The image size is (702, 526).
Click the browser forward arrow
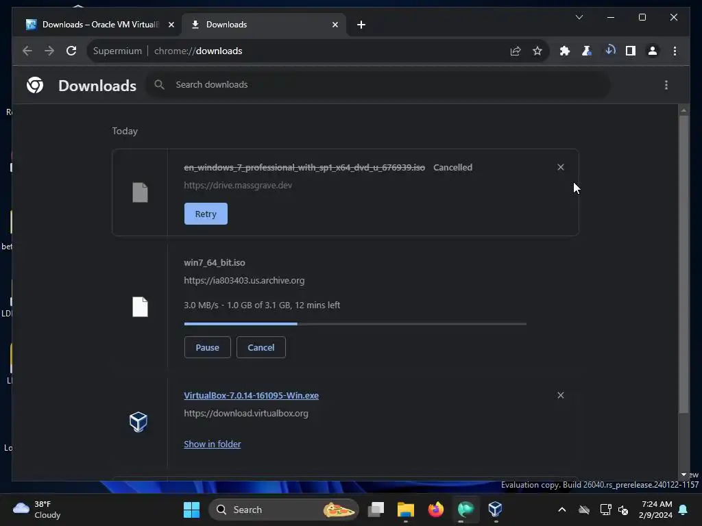[49, 51]
